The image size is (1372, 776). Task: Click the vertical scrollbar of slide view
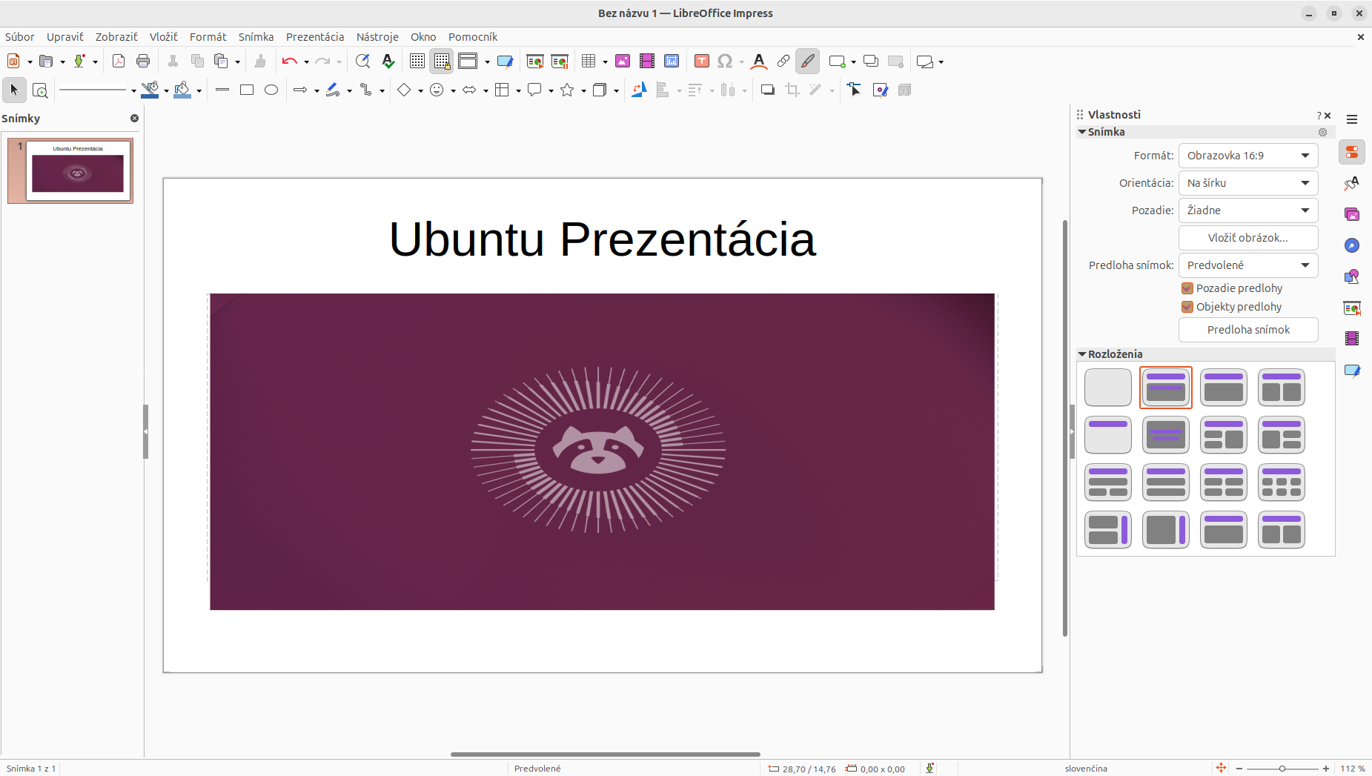1065,428
